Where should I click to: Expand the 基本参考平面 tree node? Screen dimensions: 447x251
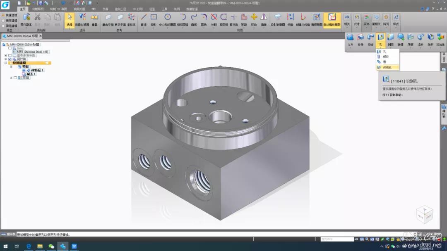click(x=6, y=55)
